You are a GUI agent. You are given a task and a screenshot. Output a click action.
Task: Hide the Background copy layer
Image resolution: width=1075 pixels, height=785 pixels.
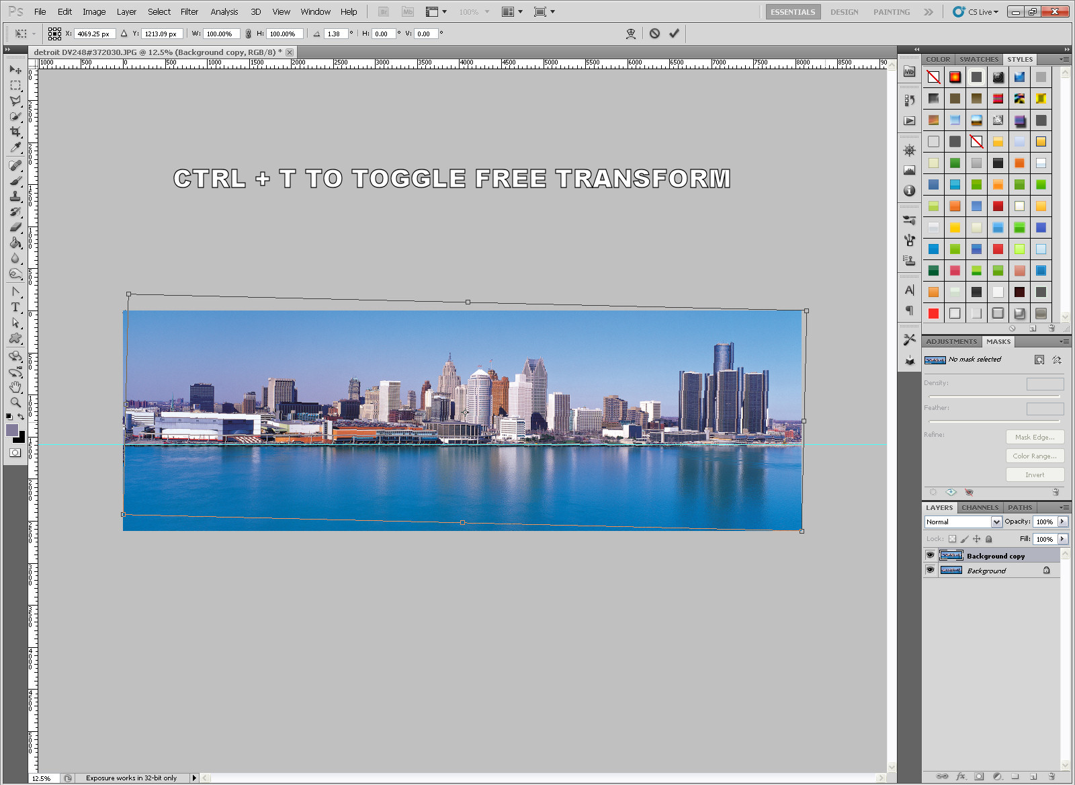[931, 555]
